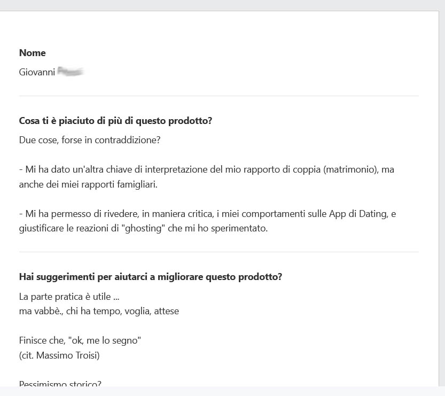Viewport: 445px width, 396px height.
Task: Click the blurred surname next to Giovanni
Action: (70, 71)
